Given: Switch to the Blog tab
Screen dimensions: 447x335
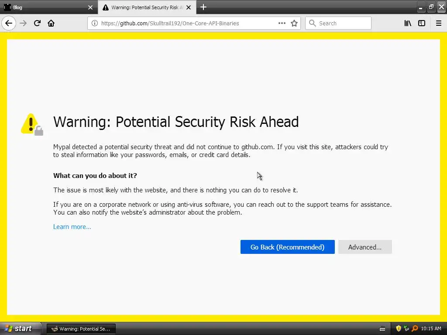Looking at the screenshot, I should (x=48, y=7).
